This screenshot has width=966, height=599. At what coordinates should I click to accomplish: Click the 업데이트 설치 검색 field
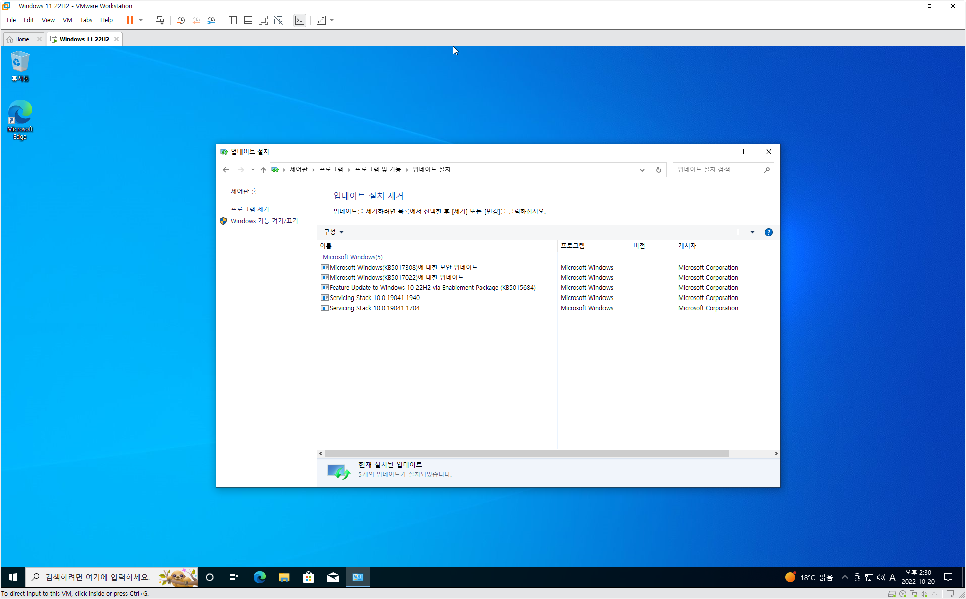click(718, 170)
